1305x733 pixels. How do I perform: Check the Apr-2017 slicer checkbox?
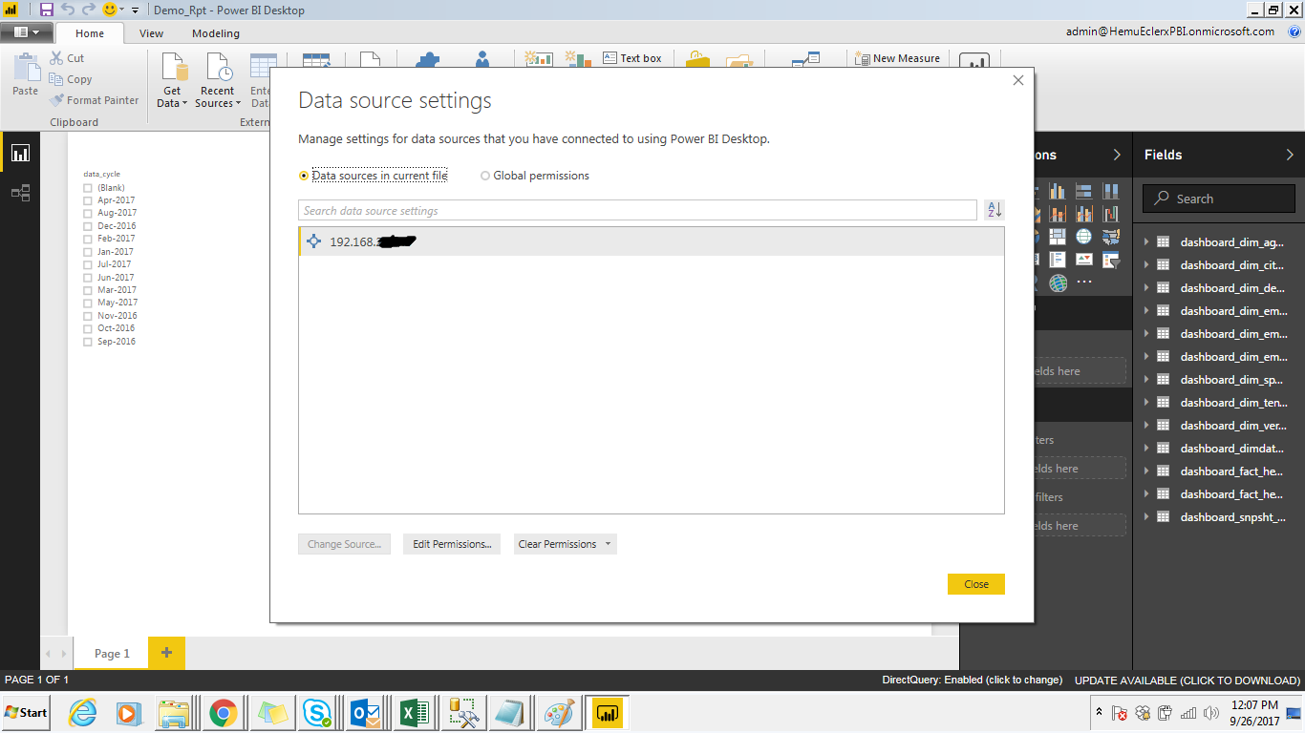[x=88, y=200]
